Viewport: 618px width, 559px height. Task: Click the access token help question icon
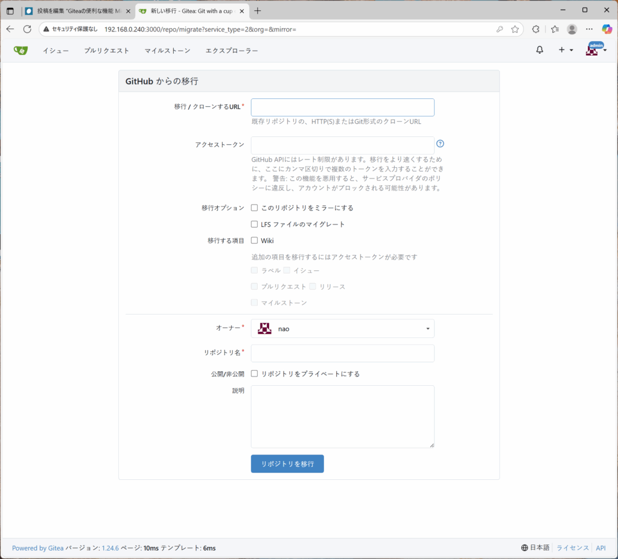click(x=440, y=144)
